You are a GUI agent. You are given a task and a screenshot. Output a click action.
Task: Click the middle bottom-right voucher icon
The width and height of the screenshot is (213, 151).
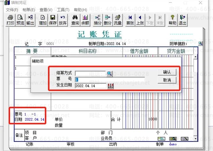pyautogui.click(x=173, y=139)
